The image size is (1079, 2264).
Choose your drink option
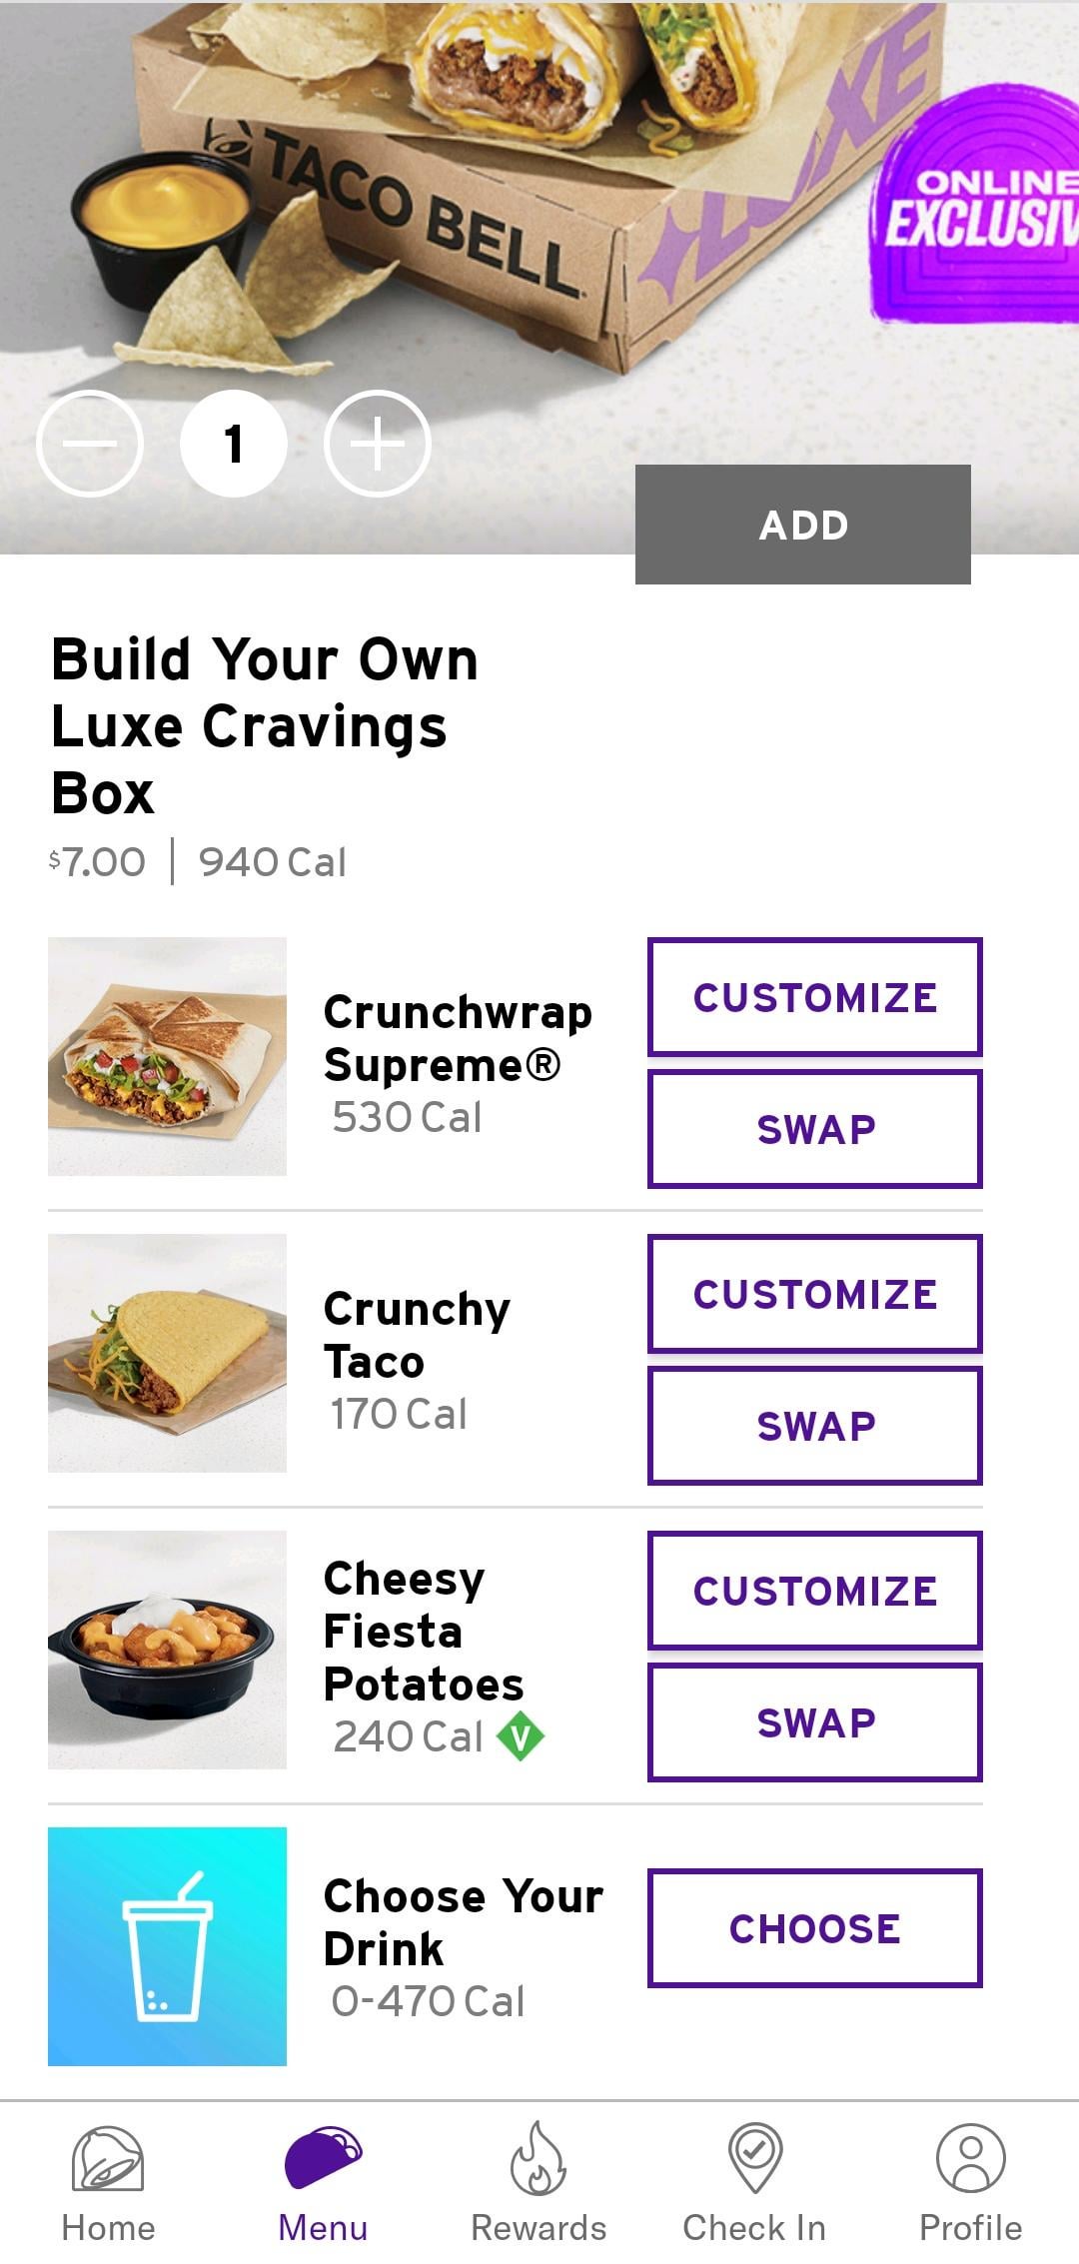pos(814,1928)
